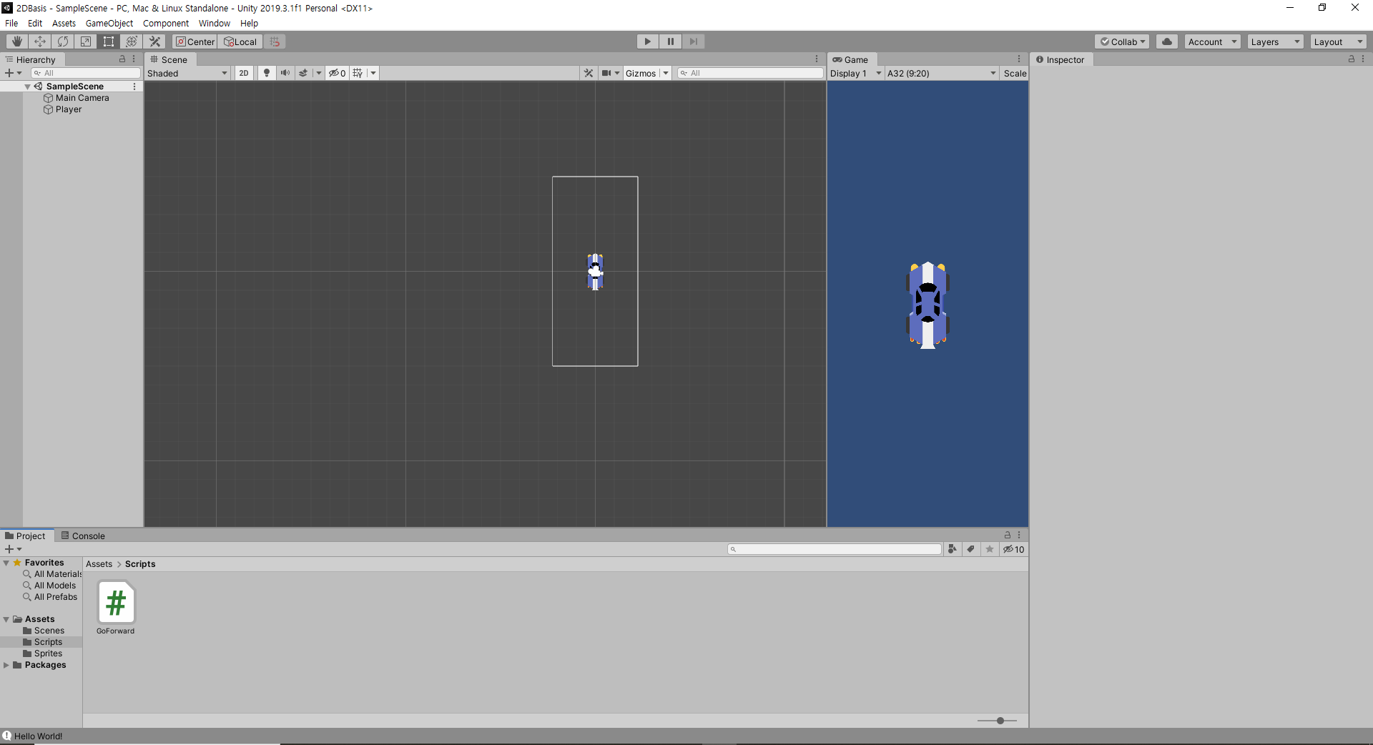Viewport: 1373px width, 745px height.
Task: Toggle scene lighting
Action: click(x=267, y=73)
